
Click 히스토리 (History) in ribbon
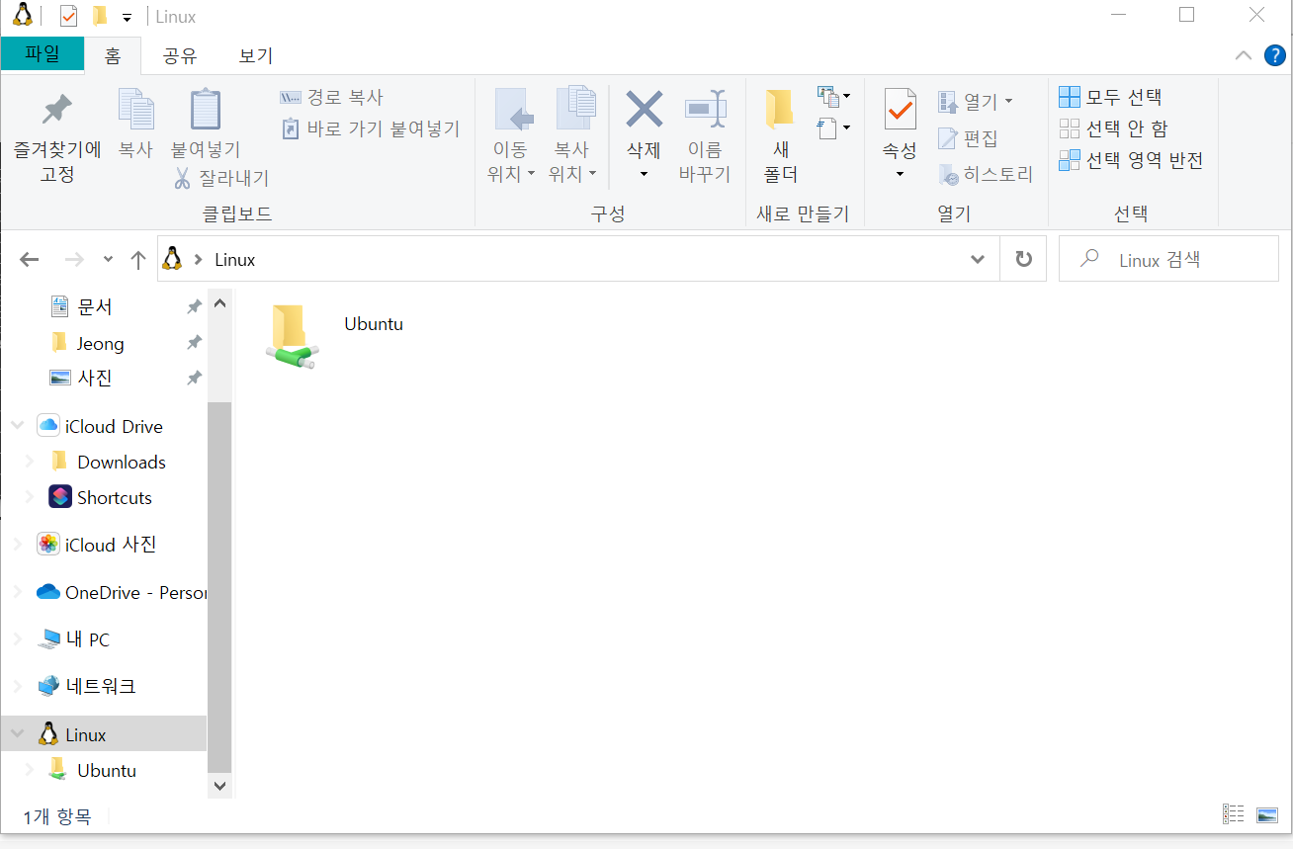click(985, 175)
